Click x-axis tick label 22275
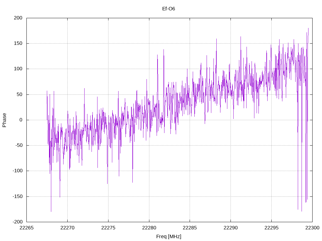The height and width of the screenshot is (241, 322). 108,228
